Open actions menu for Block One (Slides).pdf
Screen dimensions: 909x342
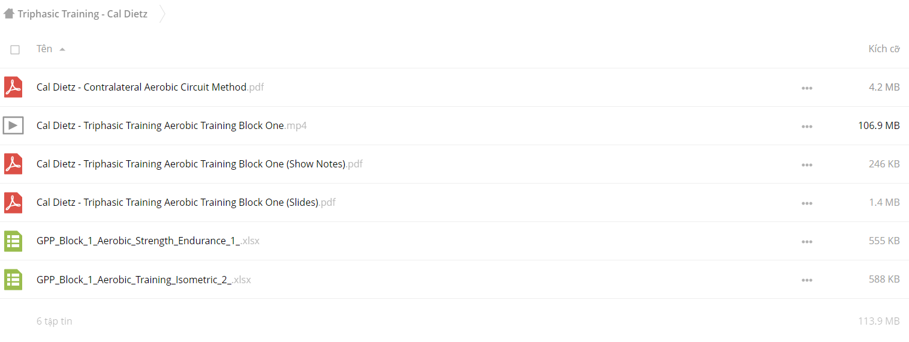click(807, 203)
